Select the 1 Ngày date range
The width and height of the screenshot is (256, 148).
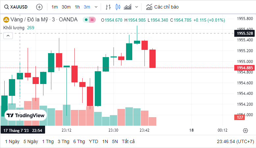pyautogui.click(x=12, y=141)
